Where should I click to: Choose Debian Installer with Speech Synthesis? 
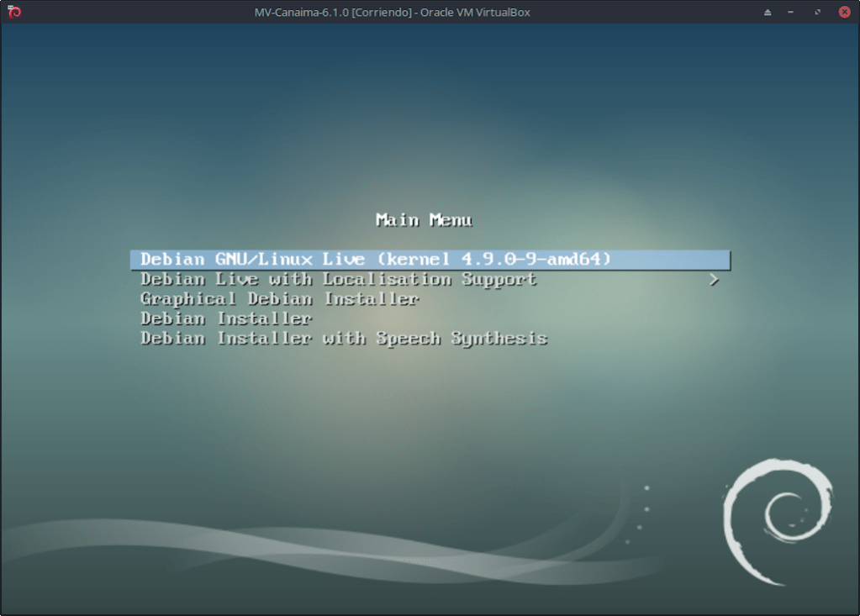click(x=344, y=339)
